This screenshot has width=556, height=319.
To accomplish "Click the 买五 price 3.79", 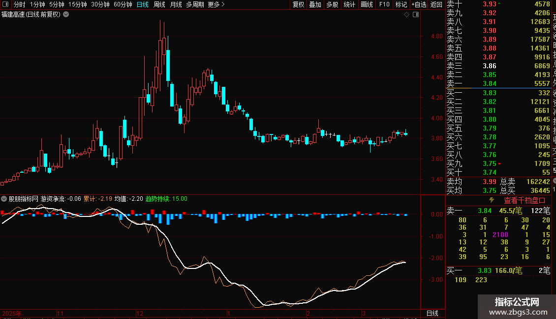I will 490,129.
